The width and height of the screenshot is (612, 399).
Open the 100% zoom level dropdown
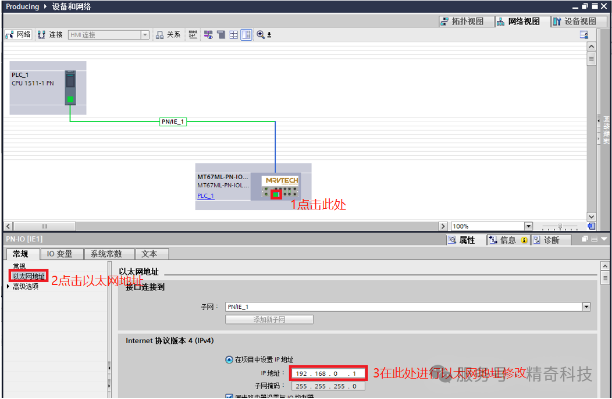(528, 226)
